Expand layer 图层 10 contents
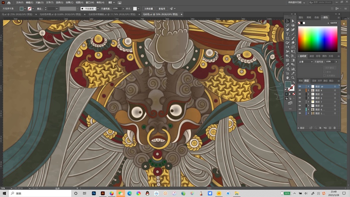 pyautogui.click(x=308, y=86)
